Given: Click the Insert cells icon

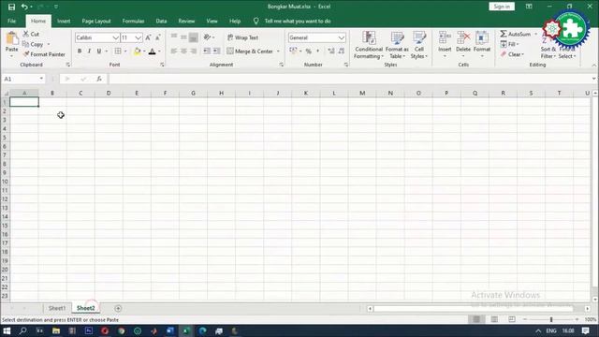Looking at the screenshot, I should 445,38.
